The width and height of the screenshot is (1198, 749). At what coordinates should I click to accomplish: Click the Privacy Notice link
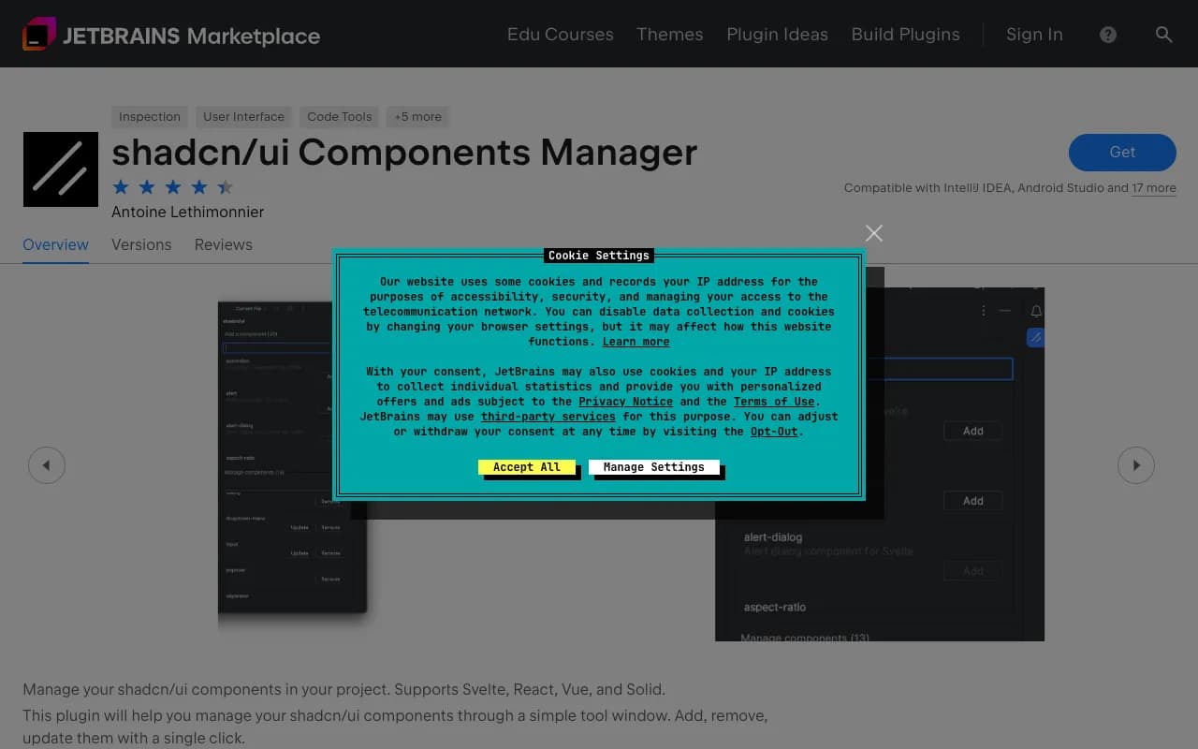[x=625, y=401]
